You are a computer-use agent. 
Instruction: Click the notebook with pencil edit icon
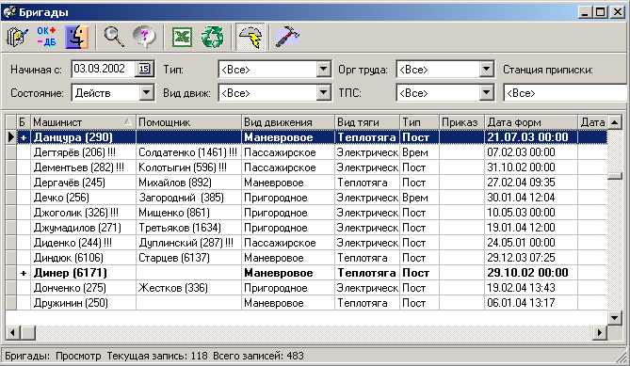pyautogui.click(x=17, y=37)
